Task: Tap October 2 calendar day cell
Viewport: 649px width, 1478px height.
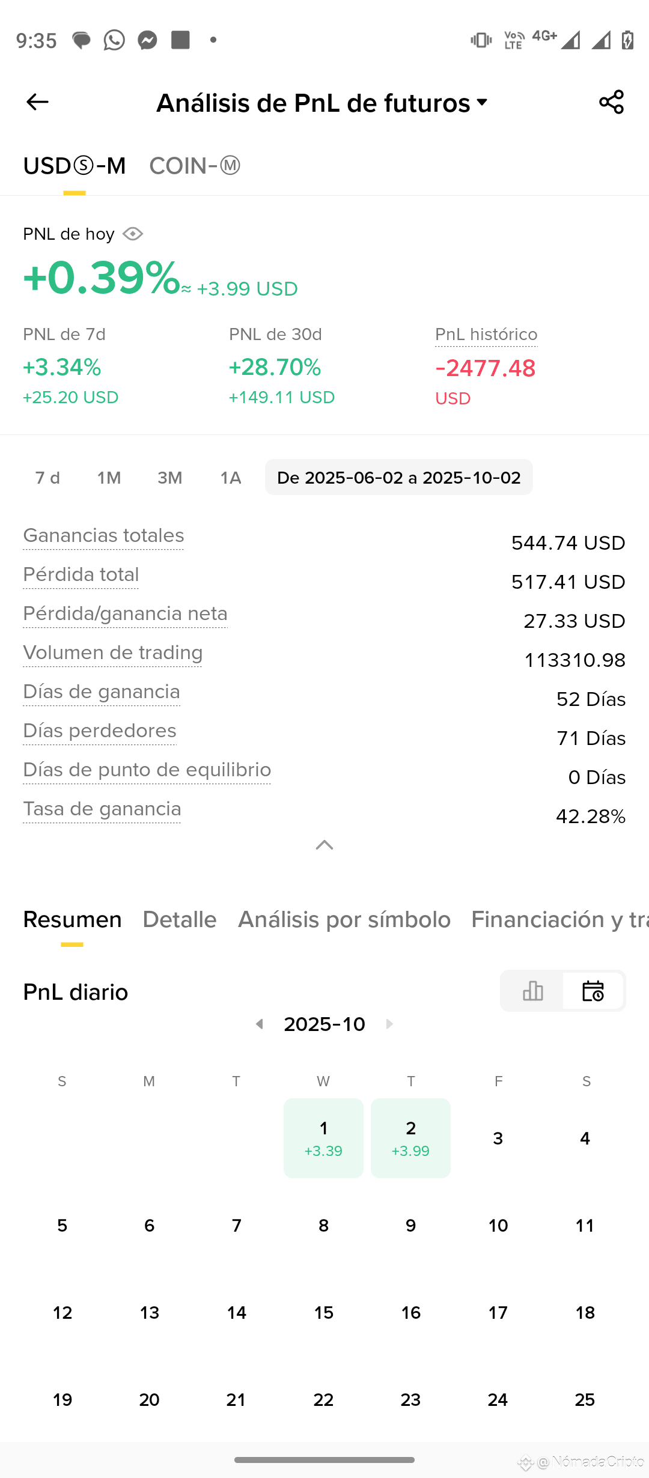Action: pyautogui.click(x=410, y=1138)
